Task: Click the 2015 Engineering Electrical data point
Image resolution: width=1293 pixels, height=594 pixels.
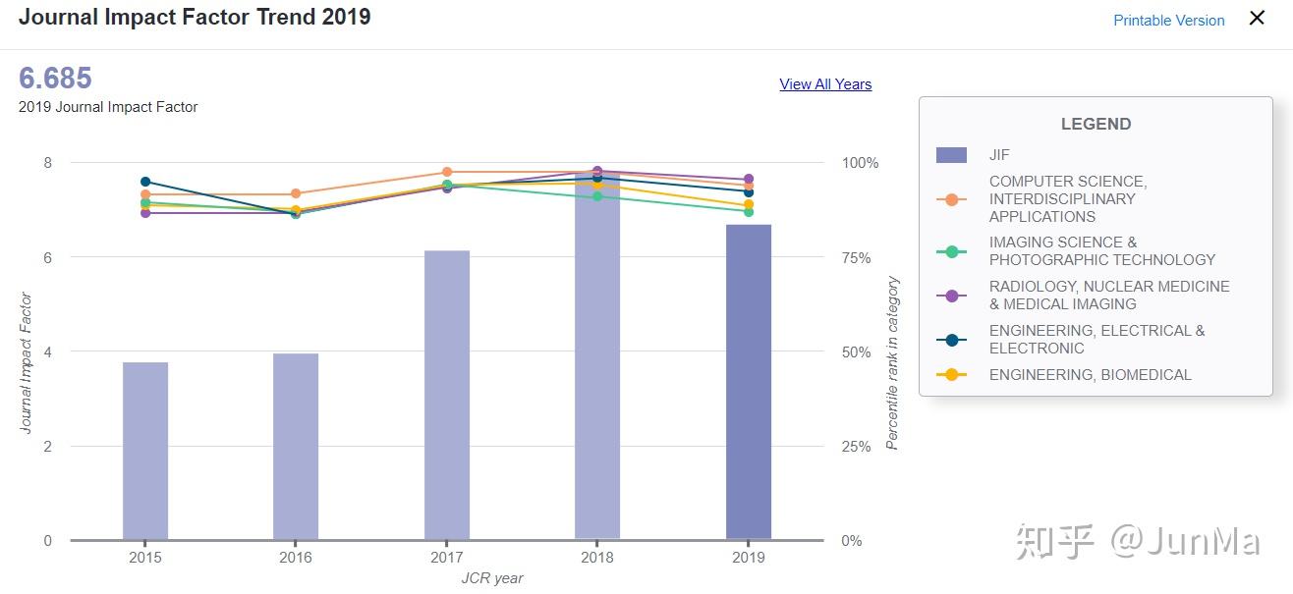Action: click(x=145, y=182)
